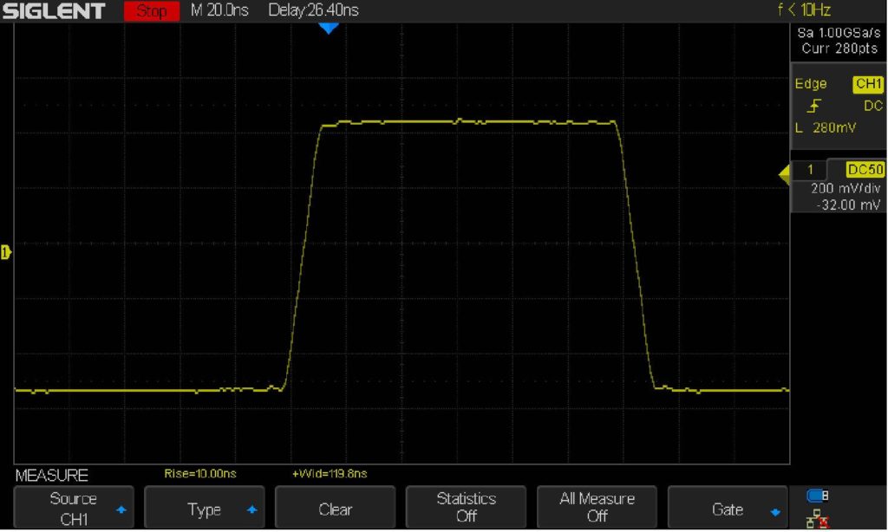The width and height of the screenshot is (888, 532).
Task: Click the red Stop acquisition indicator
Action: 150,11
